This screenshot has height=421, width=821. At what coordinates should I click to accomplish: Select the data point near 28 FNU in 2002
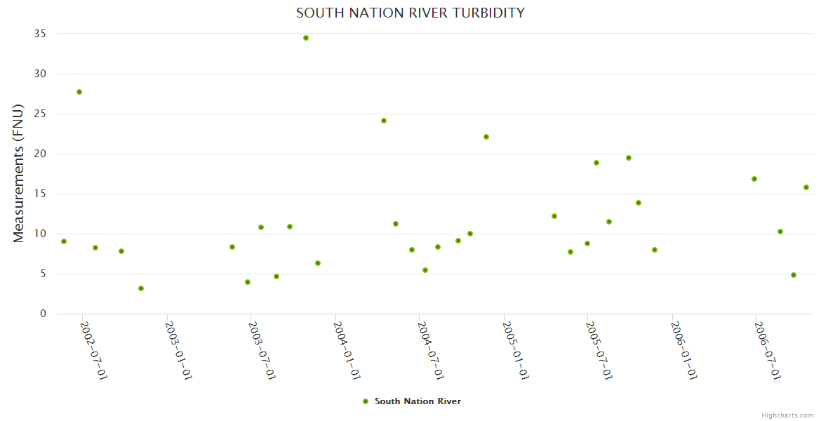[79, 92]
